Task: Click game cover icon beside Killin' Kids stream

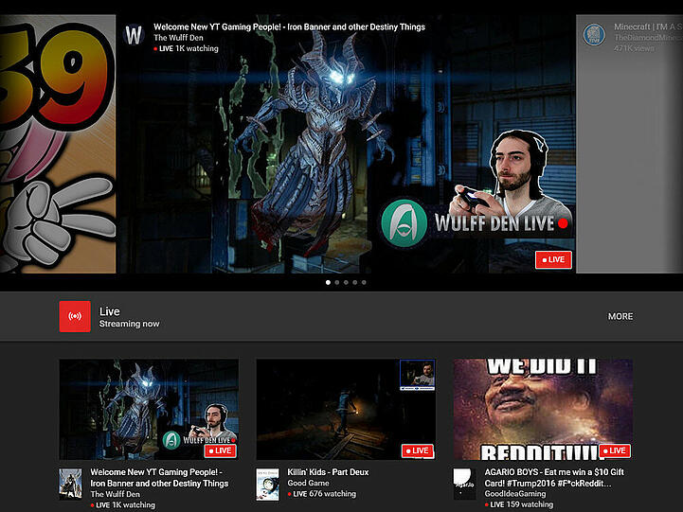Action: 267,485
